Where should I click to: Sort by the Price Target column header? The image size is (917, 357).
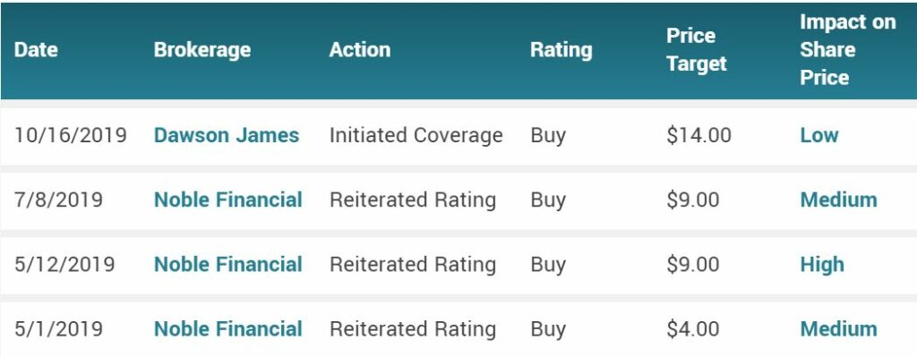[697, 50]
